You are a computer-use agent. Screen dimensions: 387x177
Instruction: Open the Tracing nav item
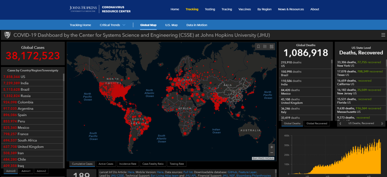pyautogui.click(x=226, y=9)
